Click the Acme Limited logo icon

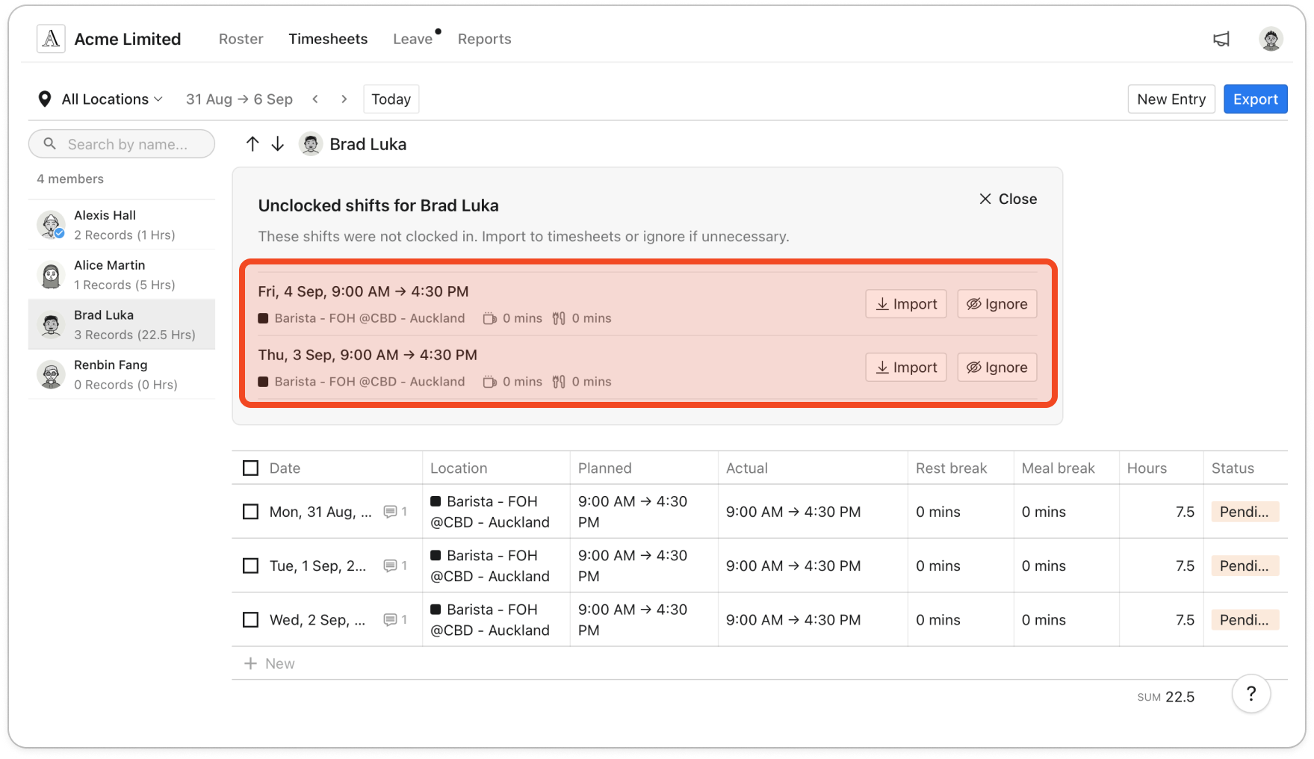point(51,39)
